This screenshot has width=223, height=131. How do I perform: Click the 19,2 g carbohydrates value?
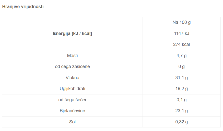tap(181, 89)
